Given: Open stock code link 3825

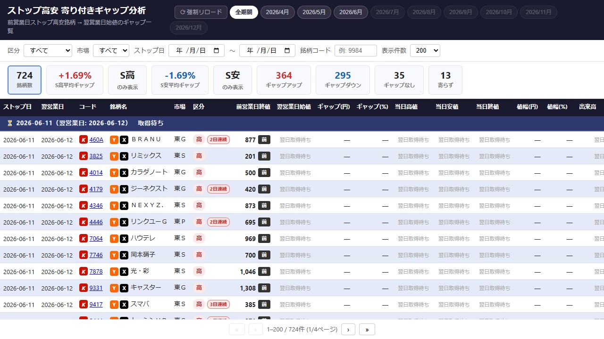Looking at the screenshot, I should coord(96,156).
